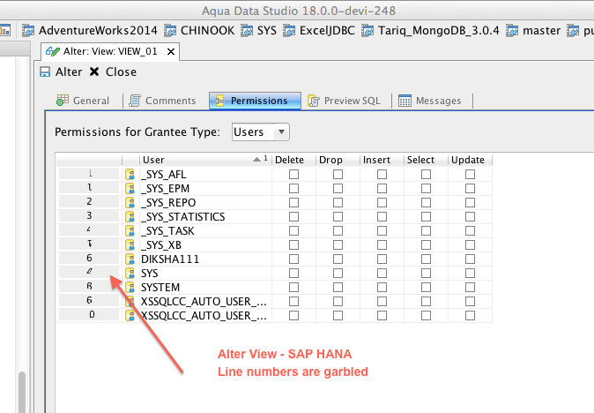The width and height of the screenshot is (594, 413).
Task: Select the Permissions tab
Action: (255, 101)
